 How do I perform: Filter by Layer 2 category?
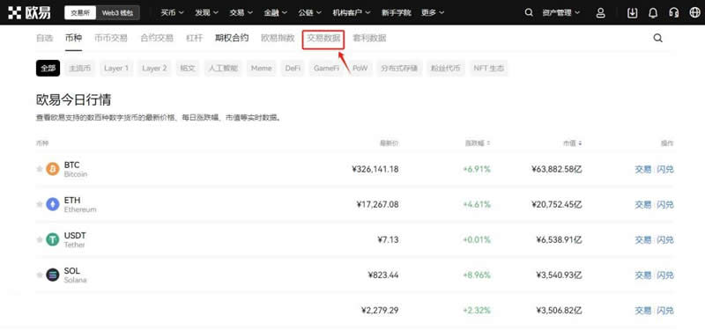click(154, 69)
